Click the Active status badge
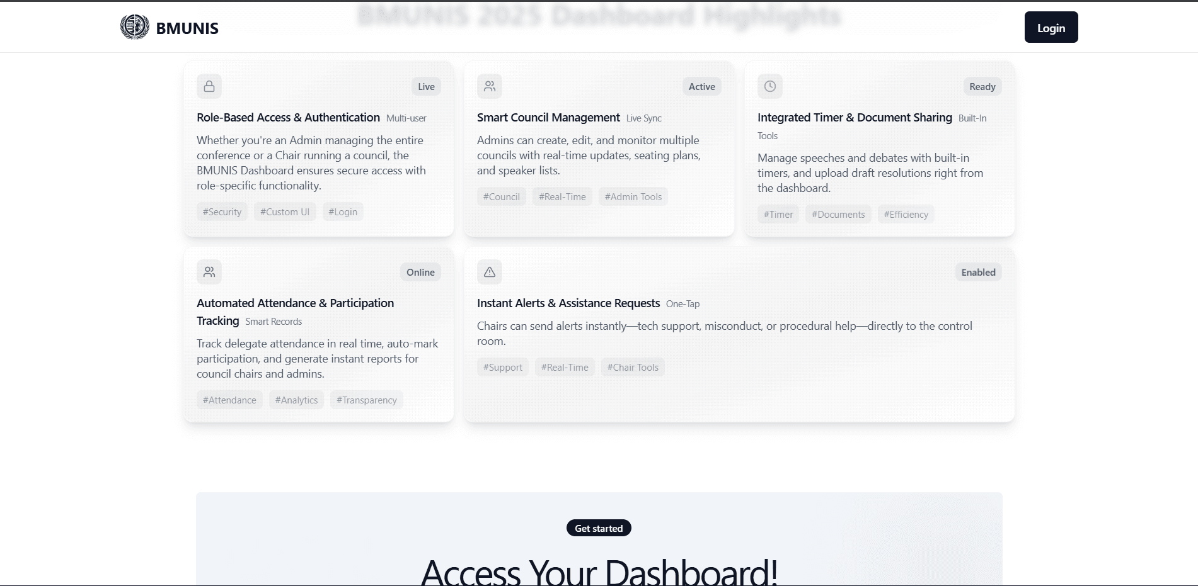 701,86
